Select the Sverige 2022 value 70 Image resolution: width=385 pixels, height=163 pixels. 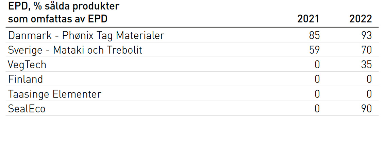tap(366, 50)
